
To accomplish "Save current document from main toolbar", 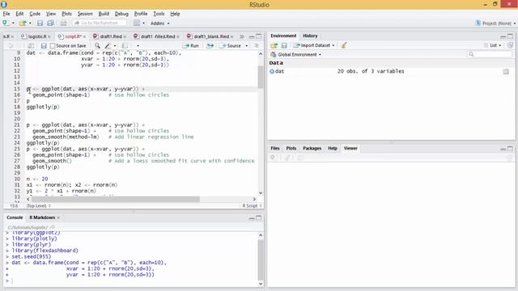I will click(40, 23).
